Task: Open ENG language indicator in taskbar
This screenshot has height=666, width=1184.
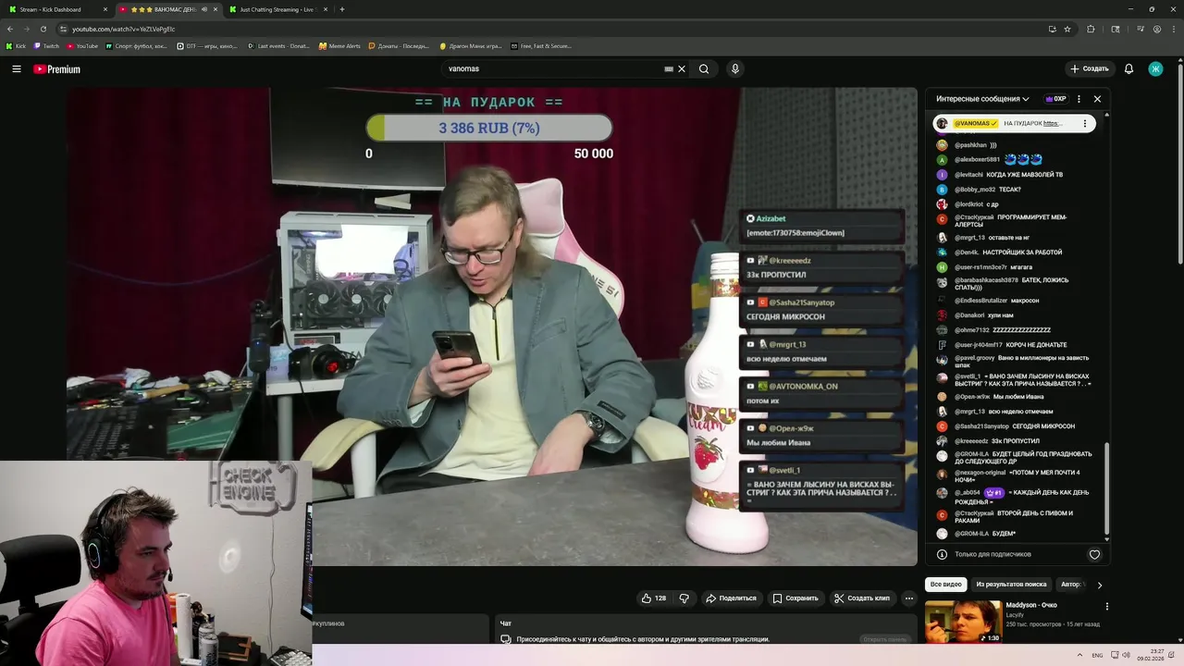Action: click(x=1097, y=655)
